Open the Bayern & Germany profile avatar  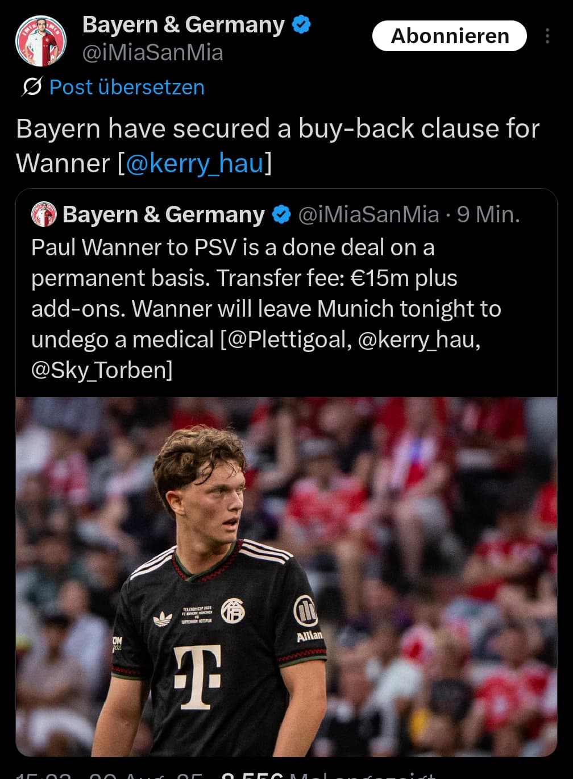tap(41, 41)
